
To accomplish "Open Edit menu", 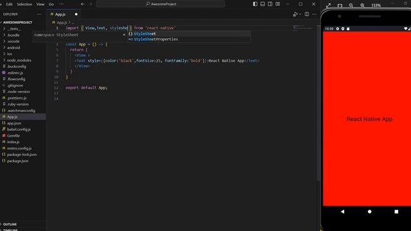I will click(9, 4).
